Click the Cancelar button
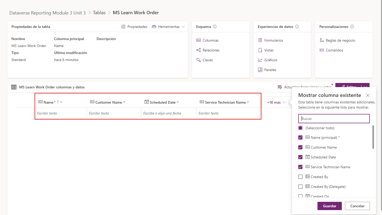The height and width of the screenshot is (215, 382). 357,206
